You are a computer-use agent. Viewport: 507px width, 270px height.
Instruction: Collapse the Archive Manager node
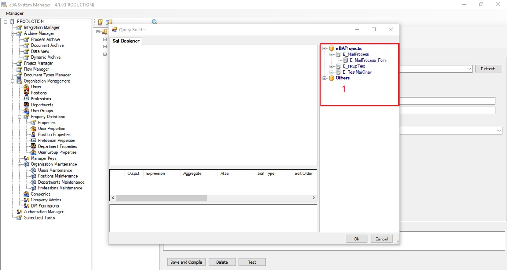click(12, 33)
